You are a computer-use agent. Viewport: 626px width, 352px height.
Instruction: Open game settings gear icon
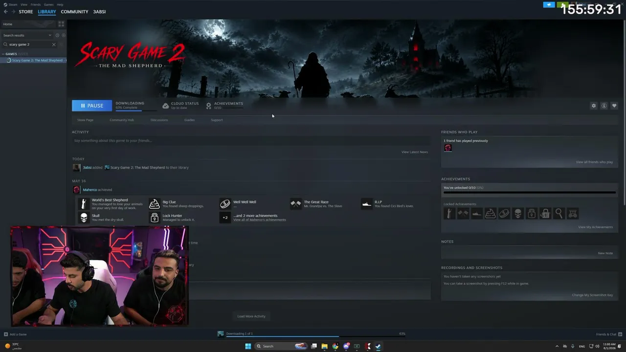[x=594, y=106]
